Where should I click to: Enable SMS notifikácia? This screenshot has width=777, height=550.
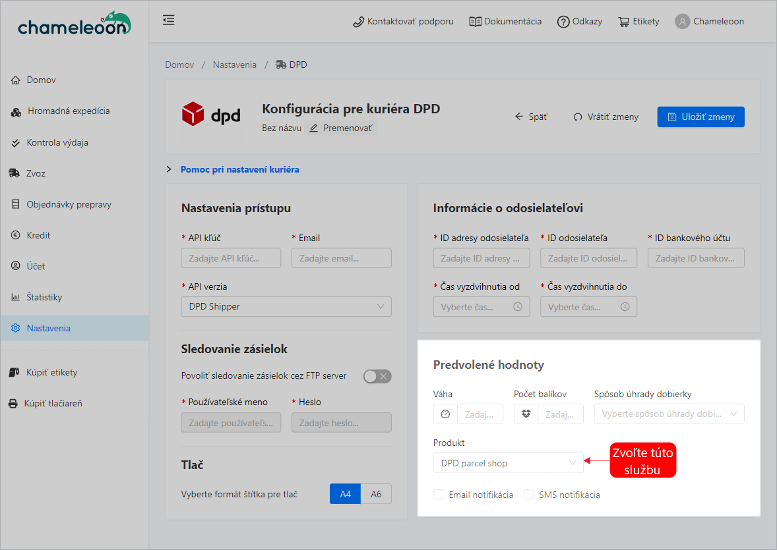pyautogui.click(x=530, y=495)
